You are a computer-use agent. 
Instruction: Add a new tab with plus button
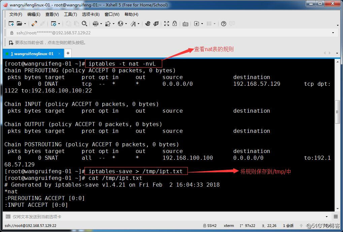click(x=68, y=53)
